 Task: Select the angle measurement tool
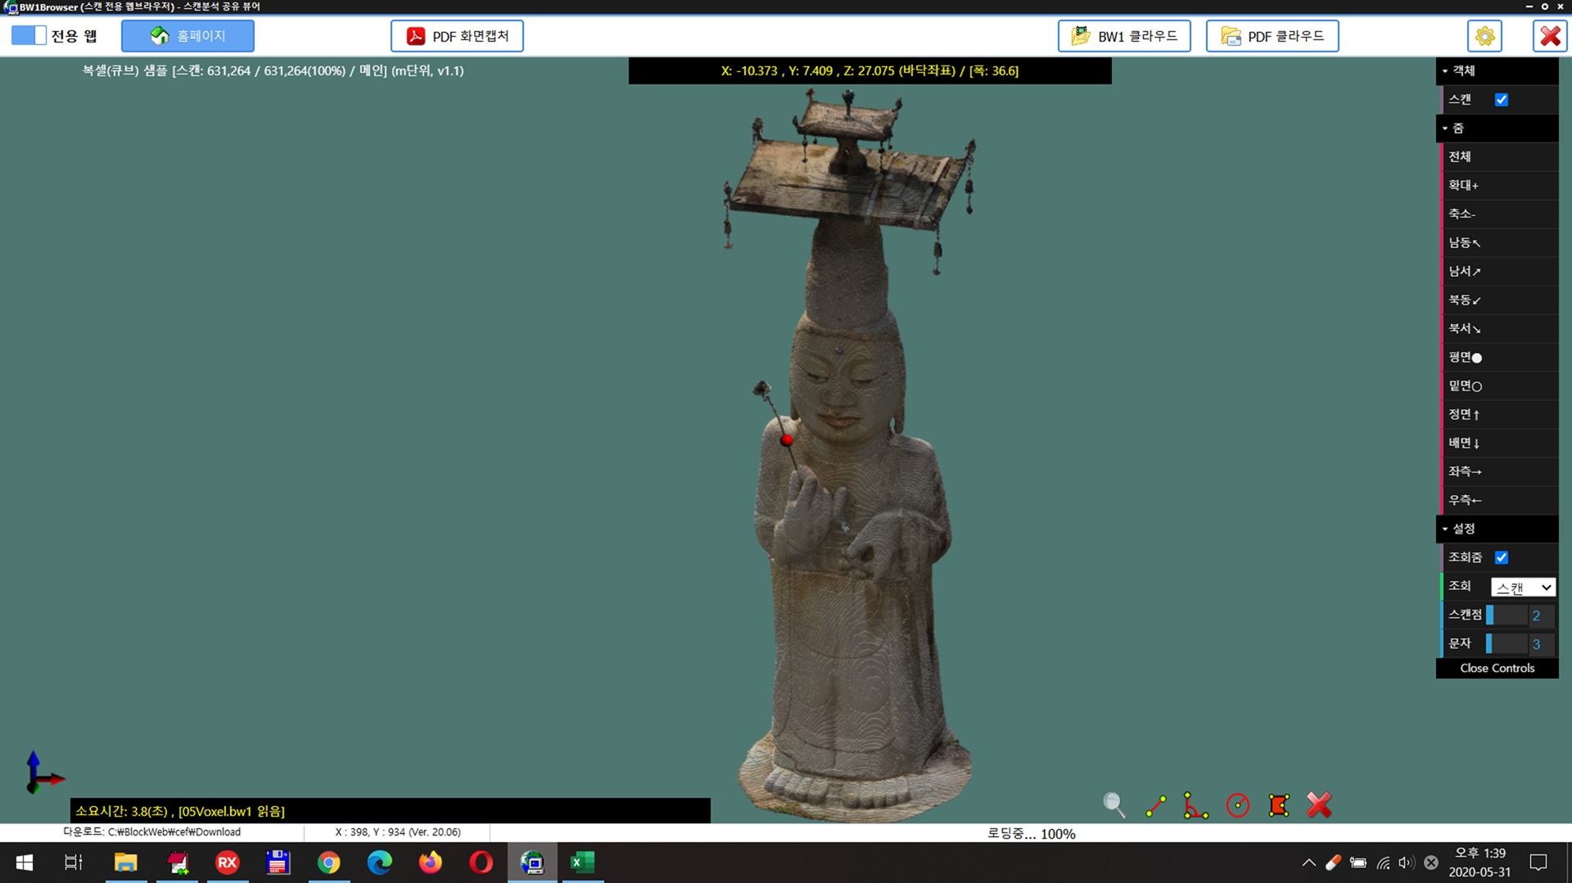(x=1195, y=805)
